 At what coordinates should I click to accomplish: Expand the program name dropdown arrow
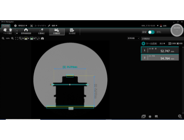tap(158, 26)
